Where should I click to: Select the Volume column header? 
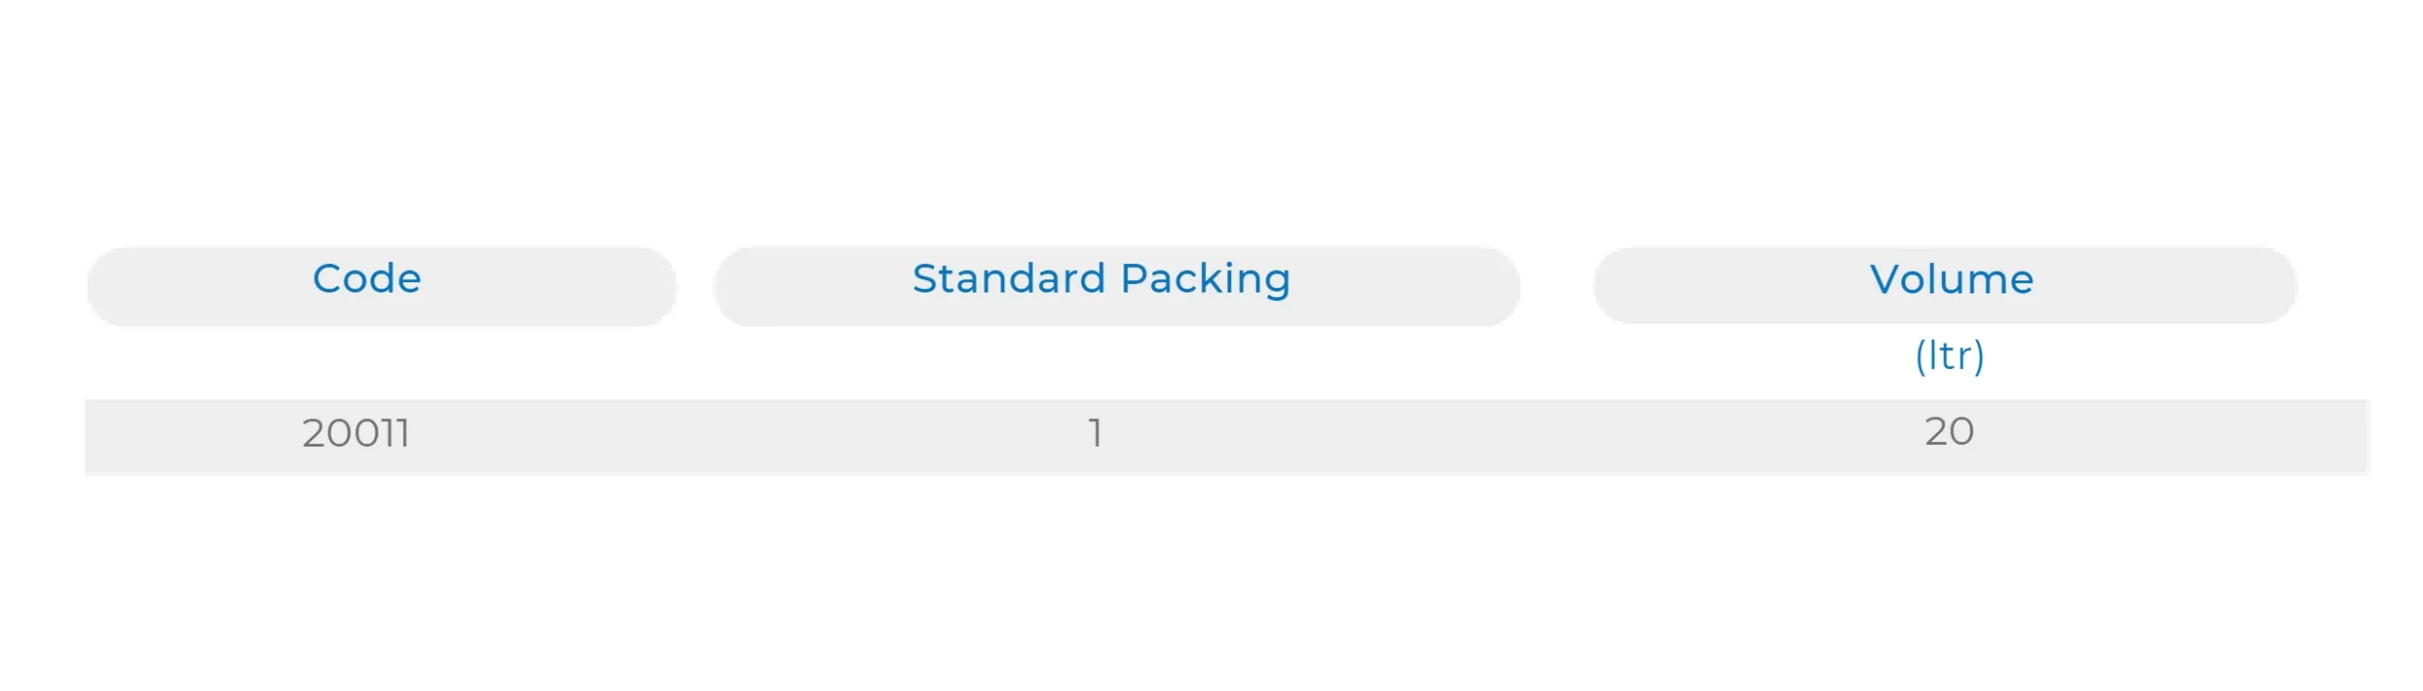(x=1951, y=280)
